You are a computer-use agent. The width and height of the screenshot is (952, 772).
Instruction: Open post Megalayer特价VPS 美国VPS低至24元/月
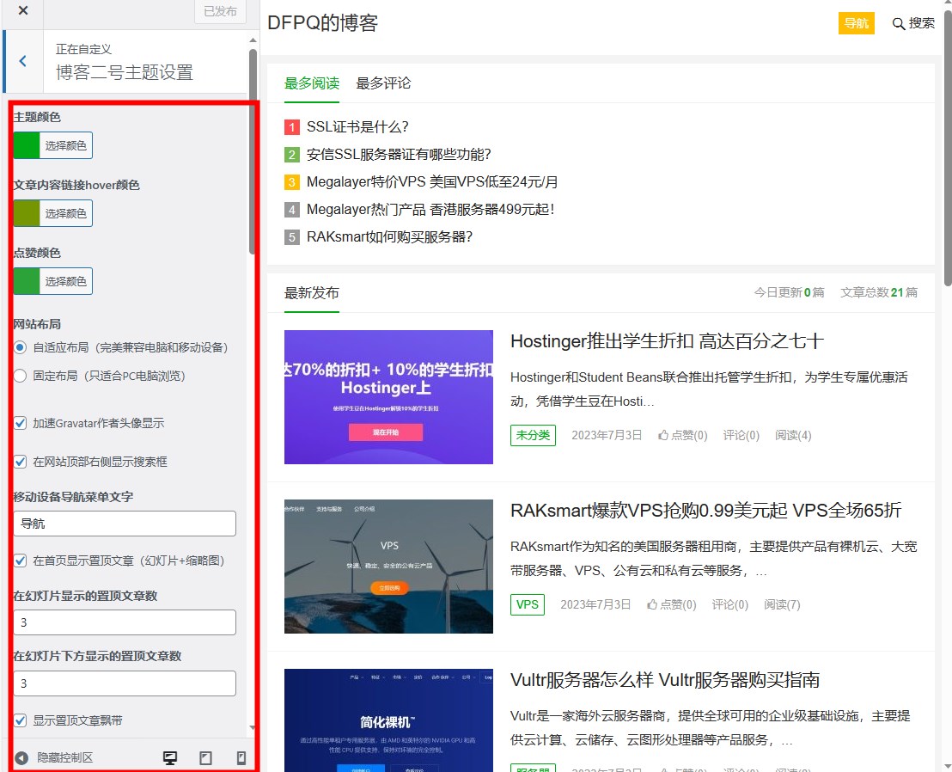pos(432,181)
